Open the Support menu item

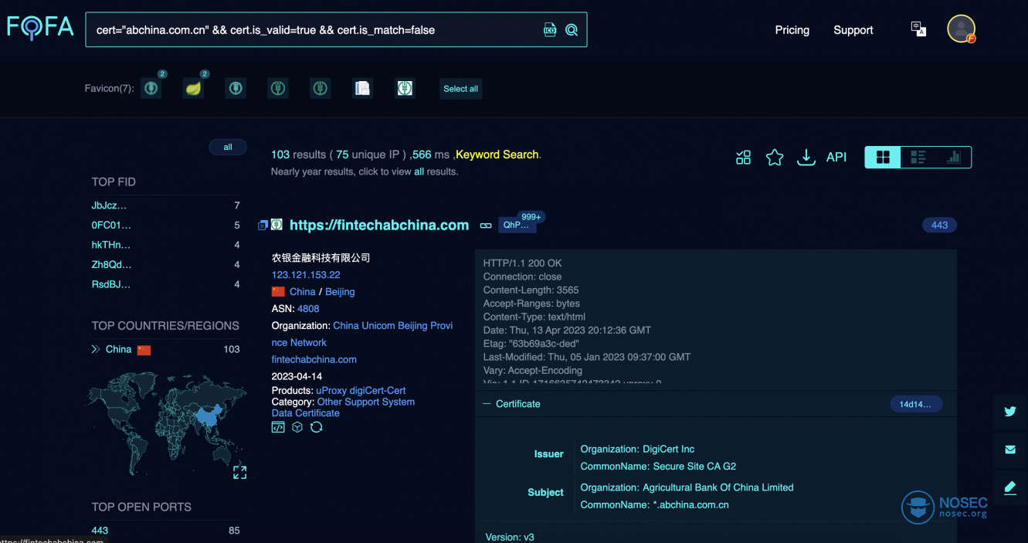[853, 30]
